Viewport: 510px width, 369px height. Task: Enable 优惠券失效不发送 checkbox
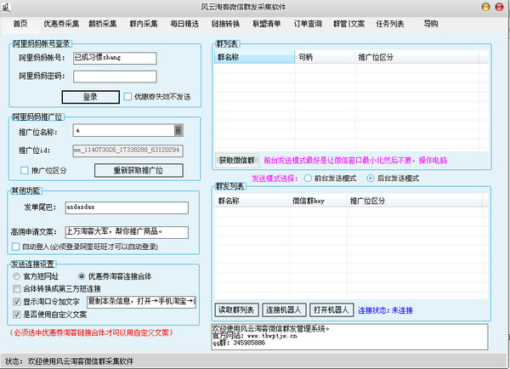127,97
